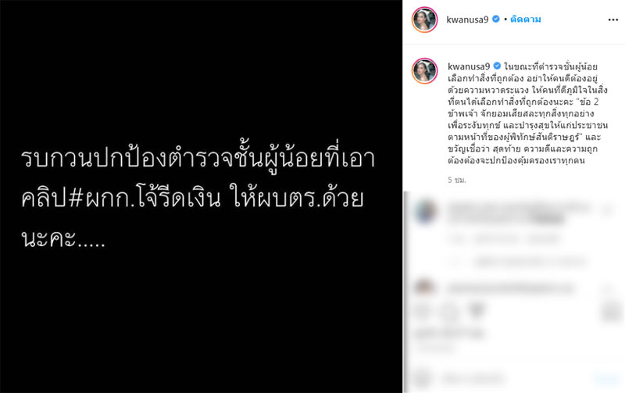Open the first blurred commenter's avatar
Image resolution: width=625 pixels, height=393 pixels.
tap(424, 212)
